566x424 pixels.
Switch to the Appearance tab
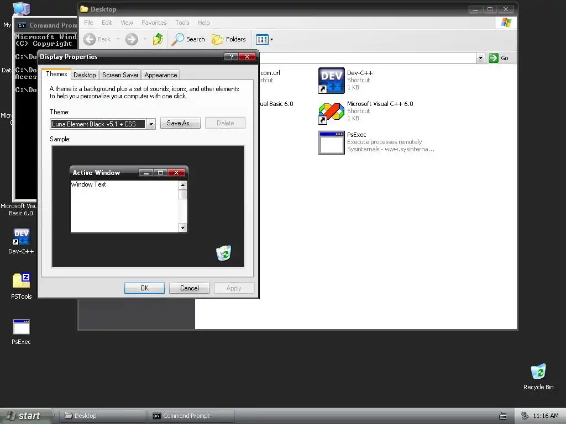point(161,75)
